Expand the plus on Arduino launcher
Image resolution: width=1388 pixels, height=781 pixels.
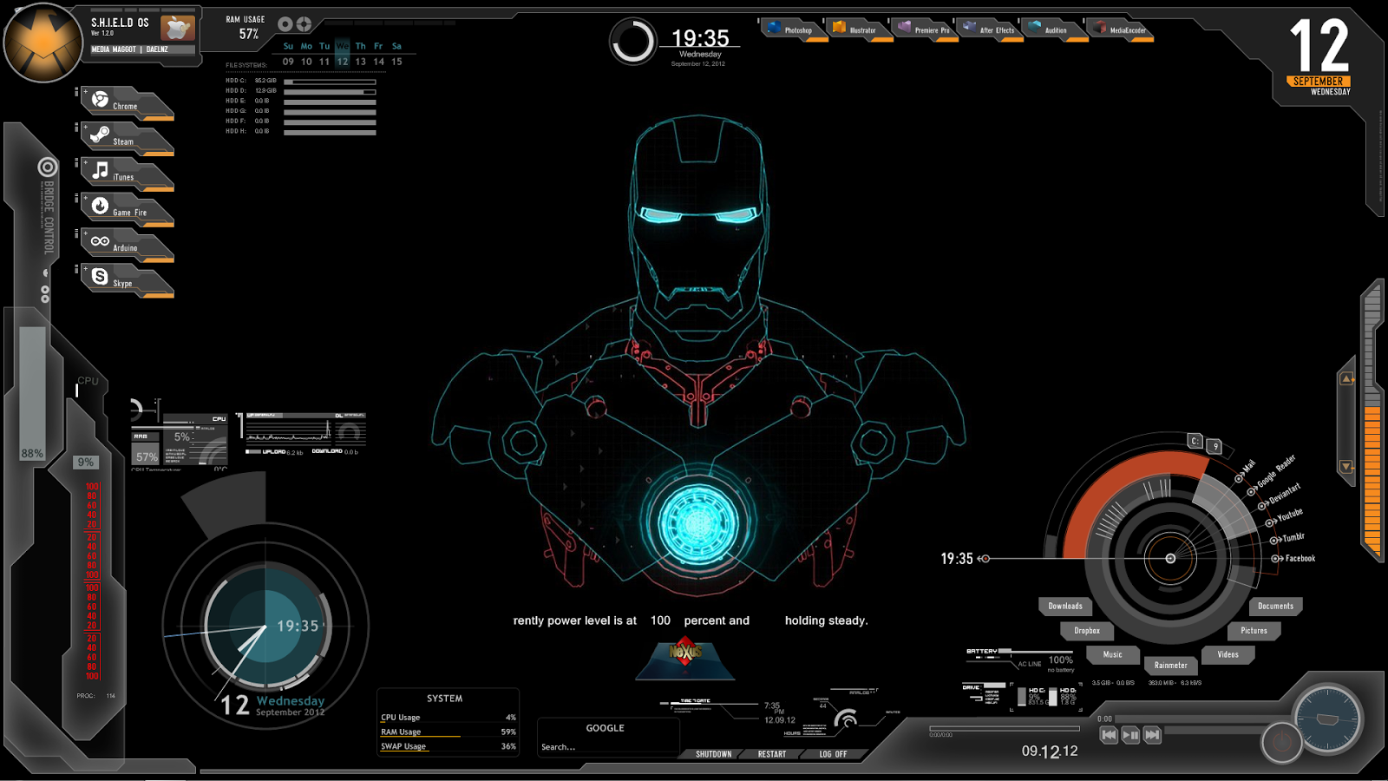point(85,233)
